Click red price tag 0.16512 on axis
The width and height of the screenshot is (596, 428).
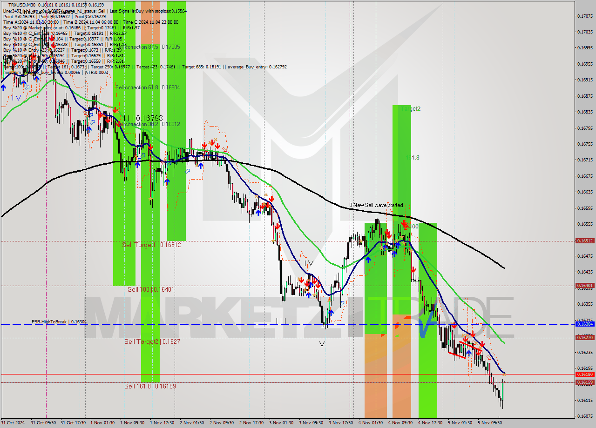[585, 241]
